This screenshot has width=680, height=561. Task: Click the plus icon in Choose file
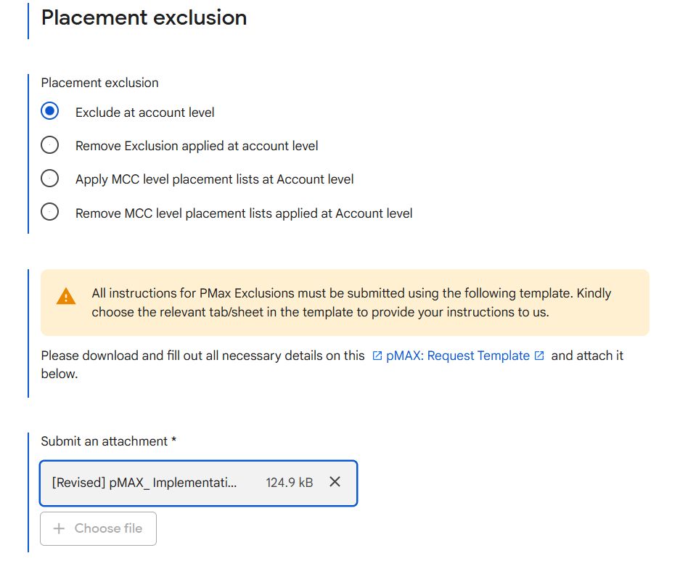(x=60, y=528)
